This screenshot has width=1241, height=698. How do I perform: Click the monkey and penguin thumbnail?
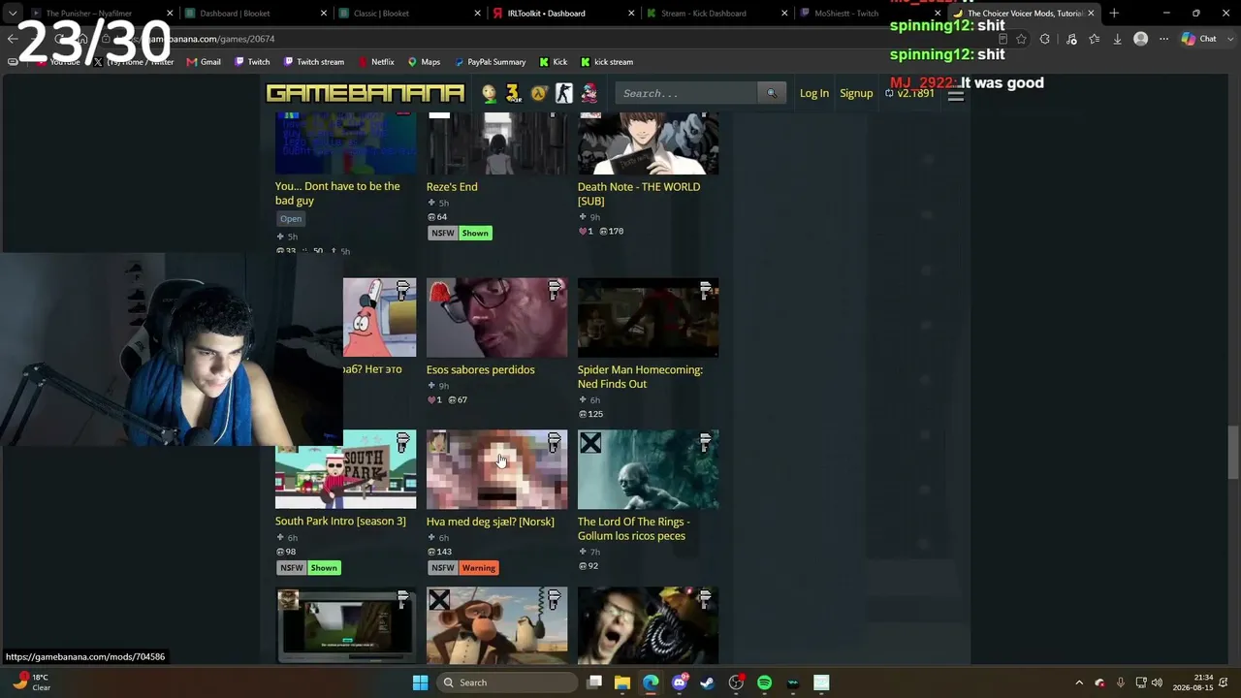[496, 624]
